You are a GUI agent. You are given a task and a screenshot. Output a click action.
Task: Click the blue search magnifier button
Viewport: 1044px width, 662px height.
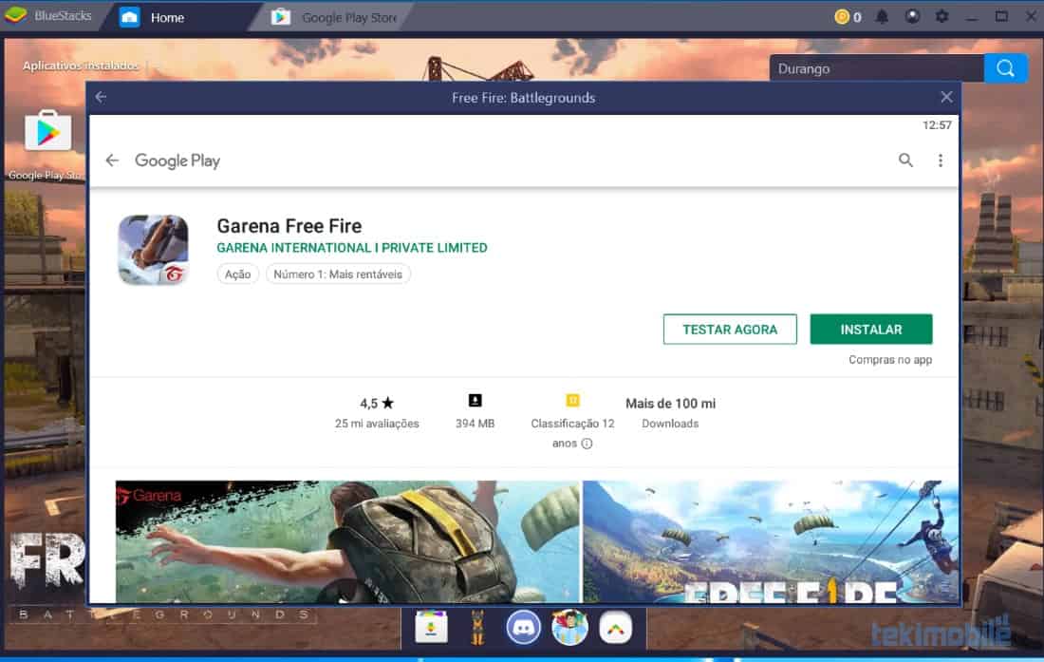[x=1005, y=68]
